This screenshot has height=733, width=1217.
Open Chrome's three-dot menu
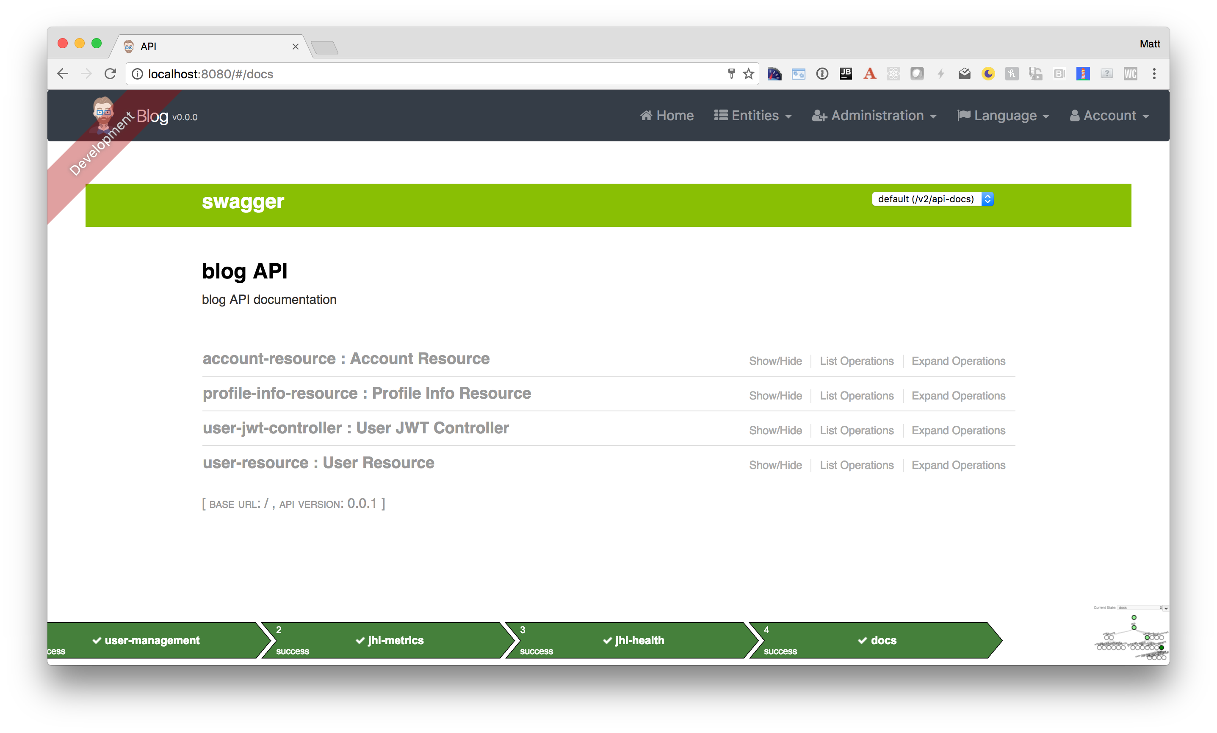(x=1154, y=74)
